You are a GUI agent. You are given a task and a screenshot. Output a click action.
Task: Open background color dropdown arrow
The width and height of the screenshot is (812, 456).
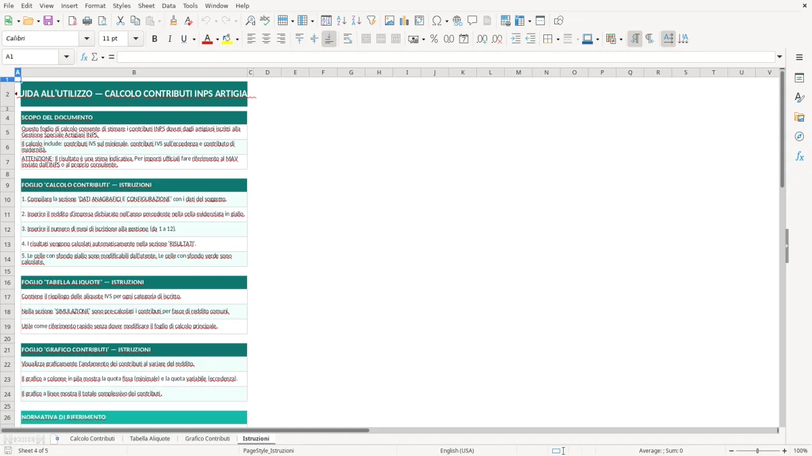pyautogui.click(x=237, y=39)
